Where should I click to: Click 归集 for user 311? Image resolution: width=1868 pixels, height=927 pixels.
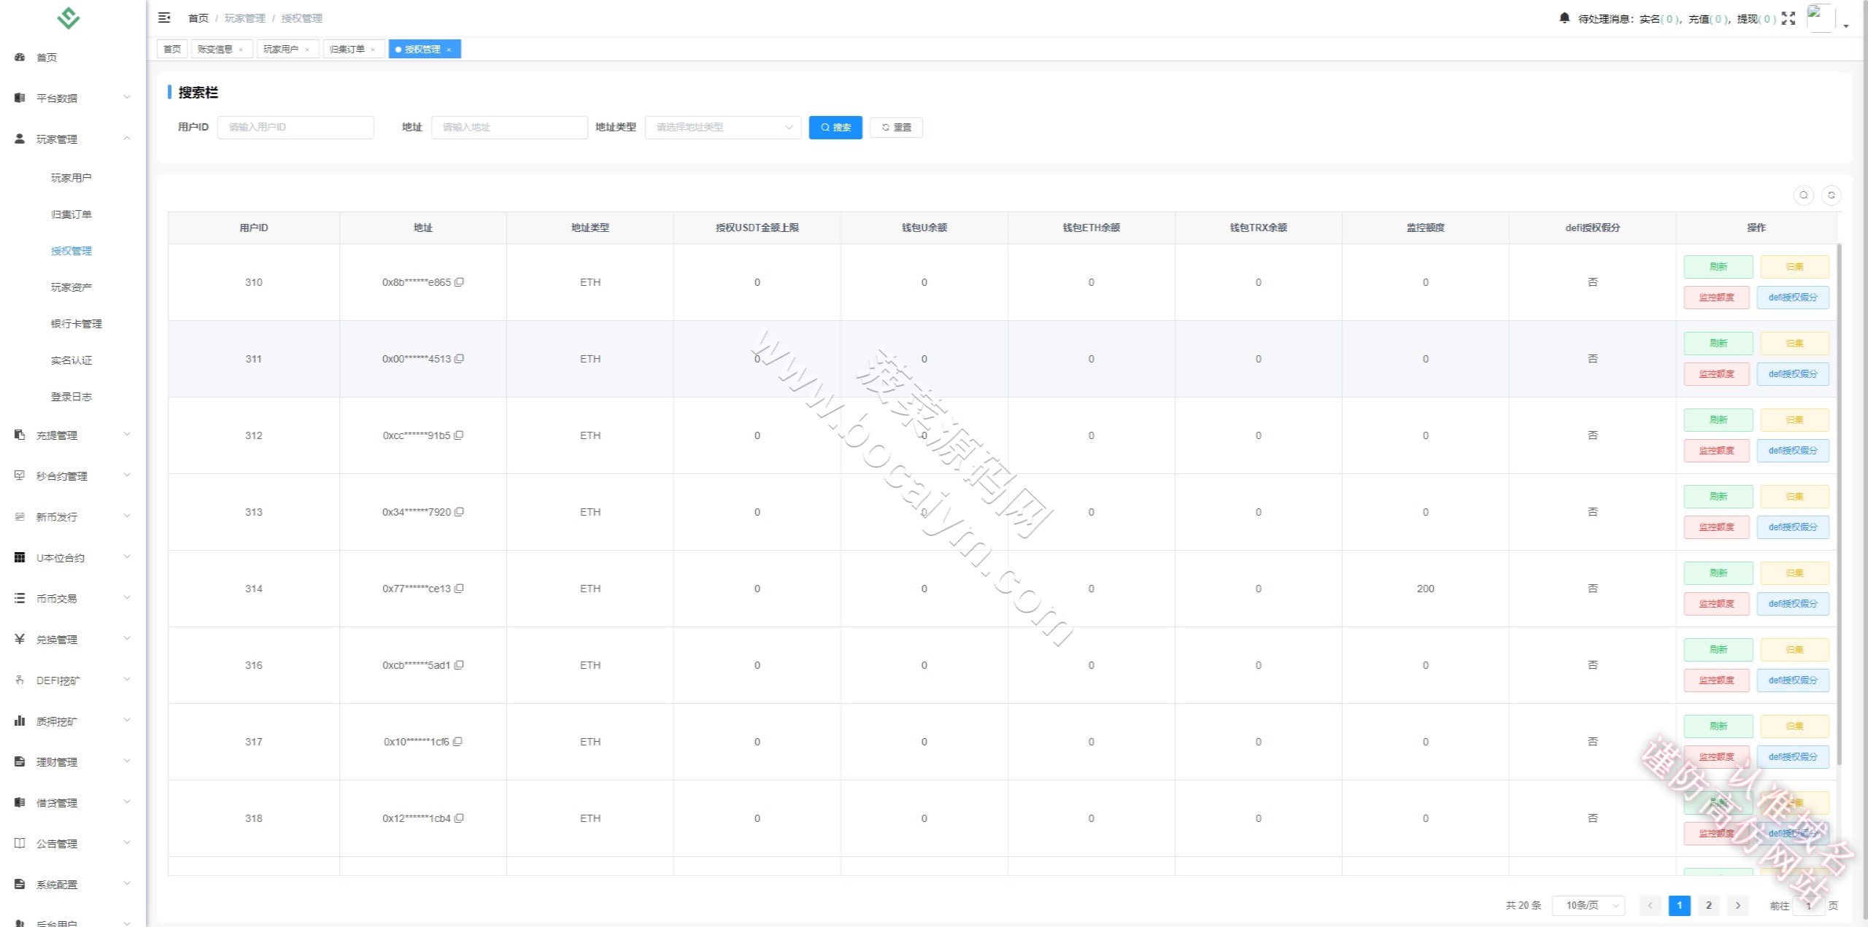(1795, 344)
